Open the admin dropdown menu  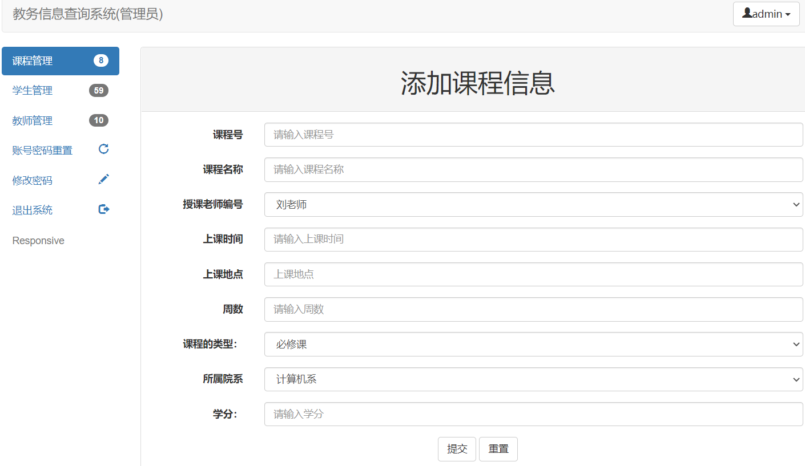point(766,14)
